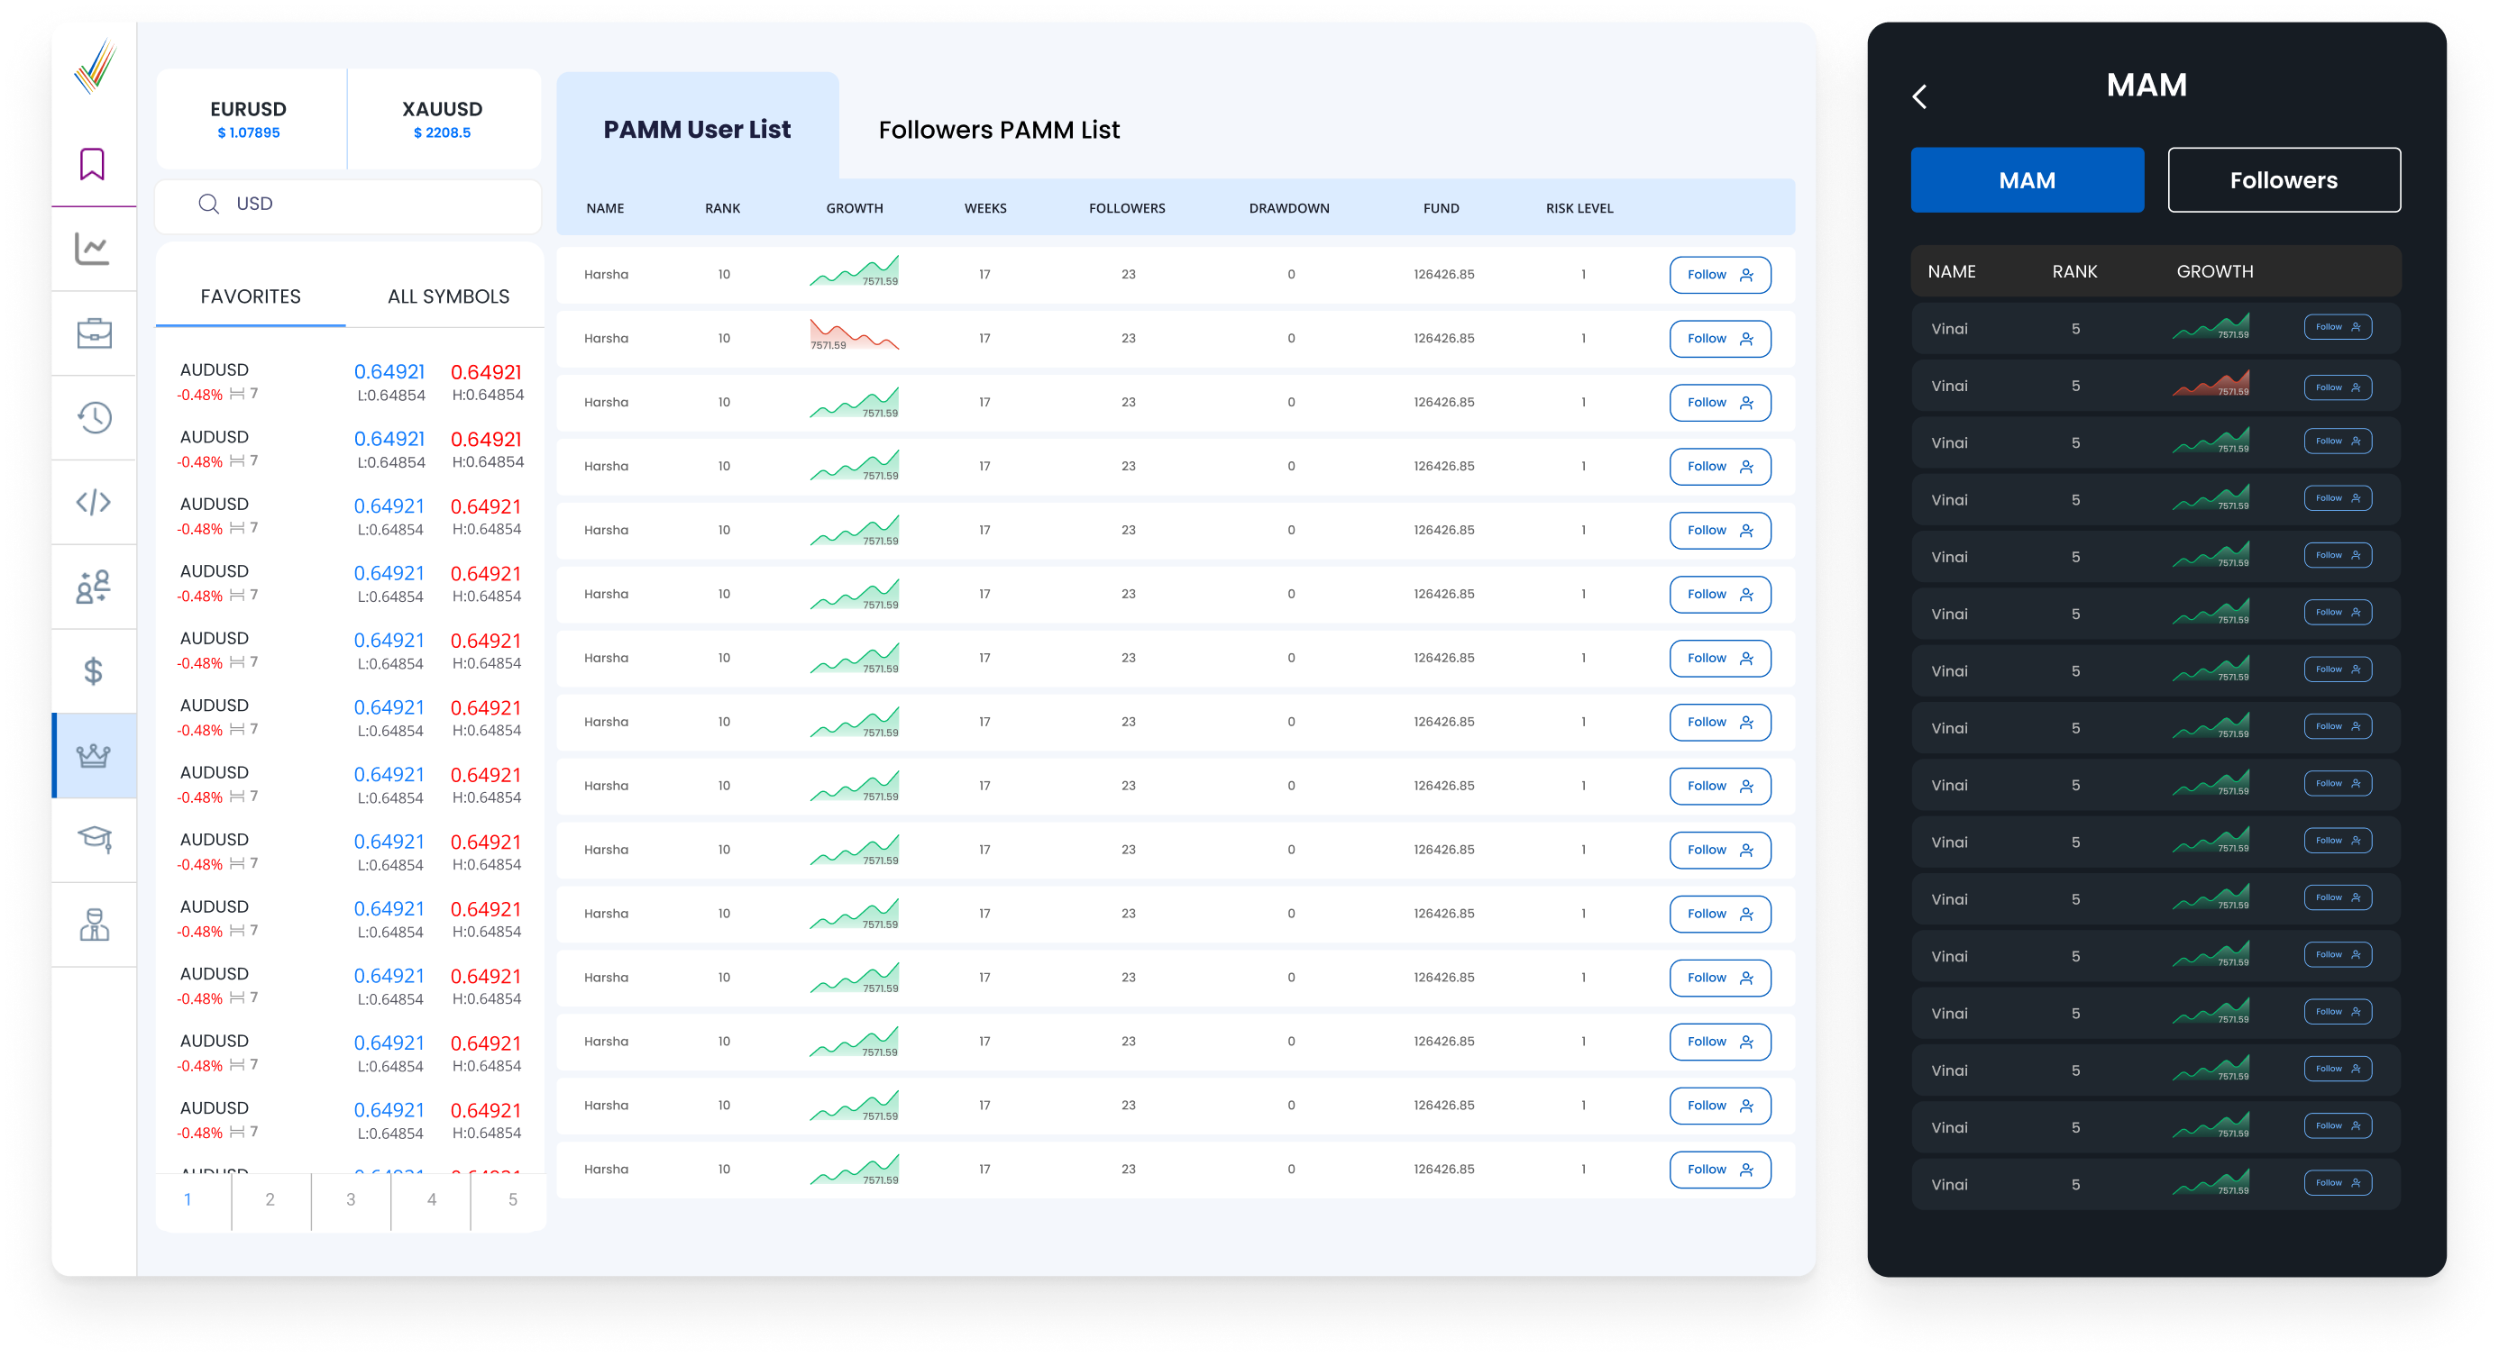Open the history clock sidebar icon

click(x=94, y=418)
